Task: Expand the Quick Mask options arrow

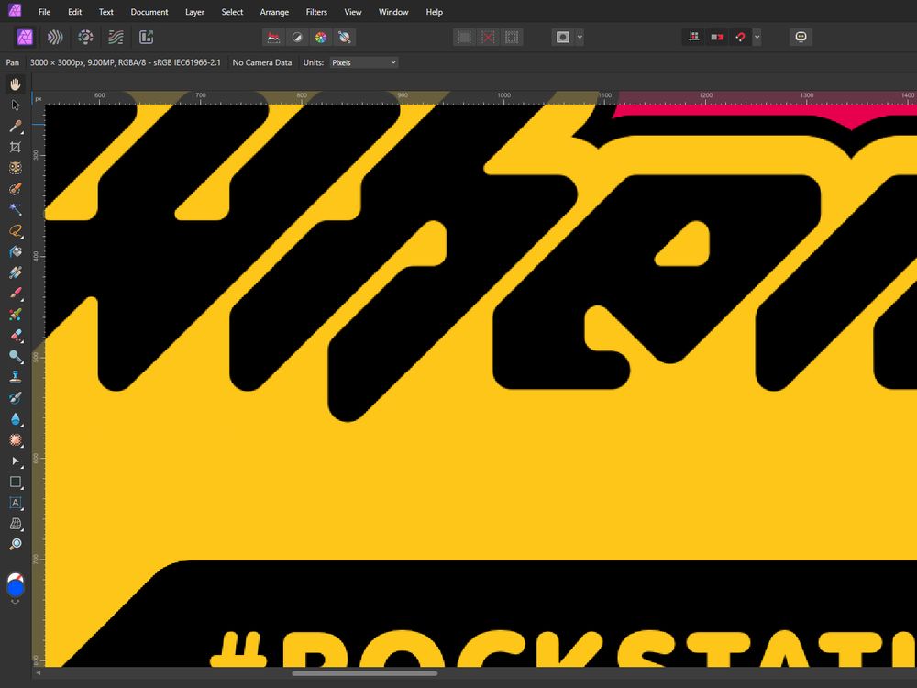Action: 580,38
